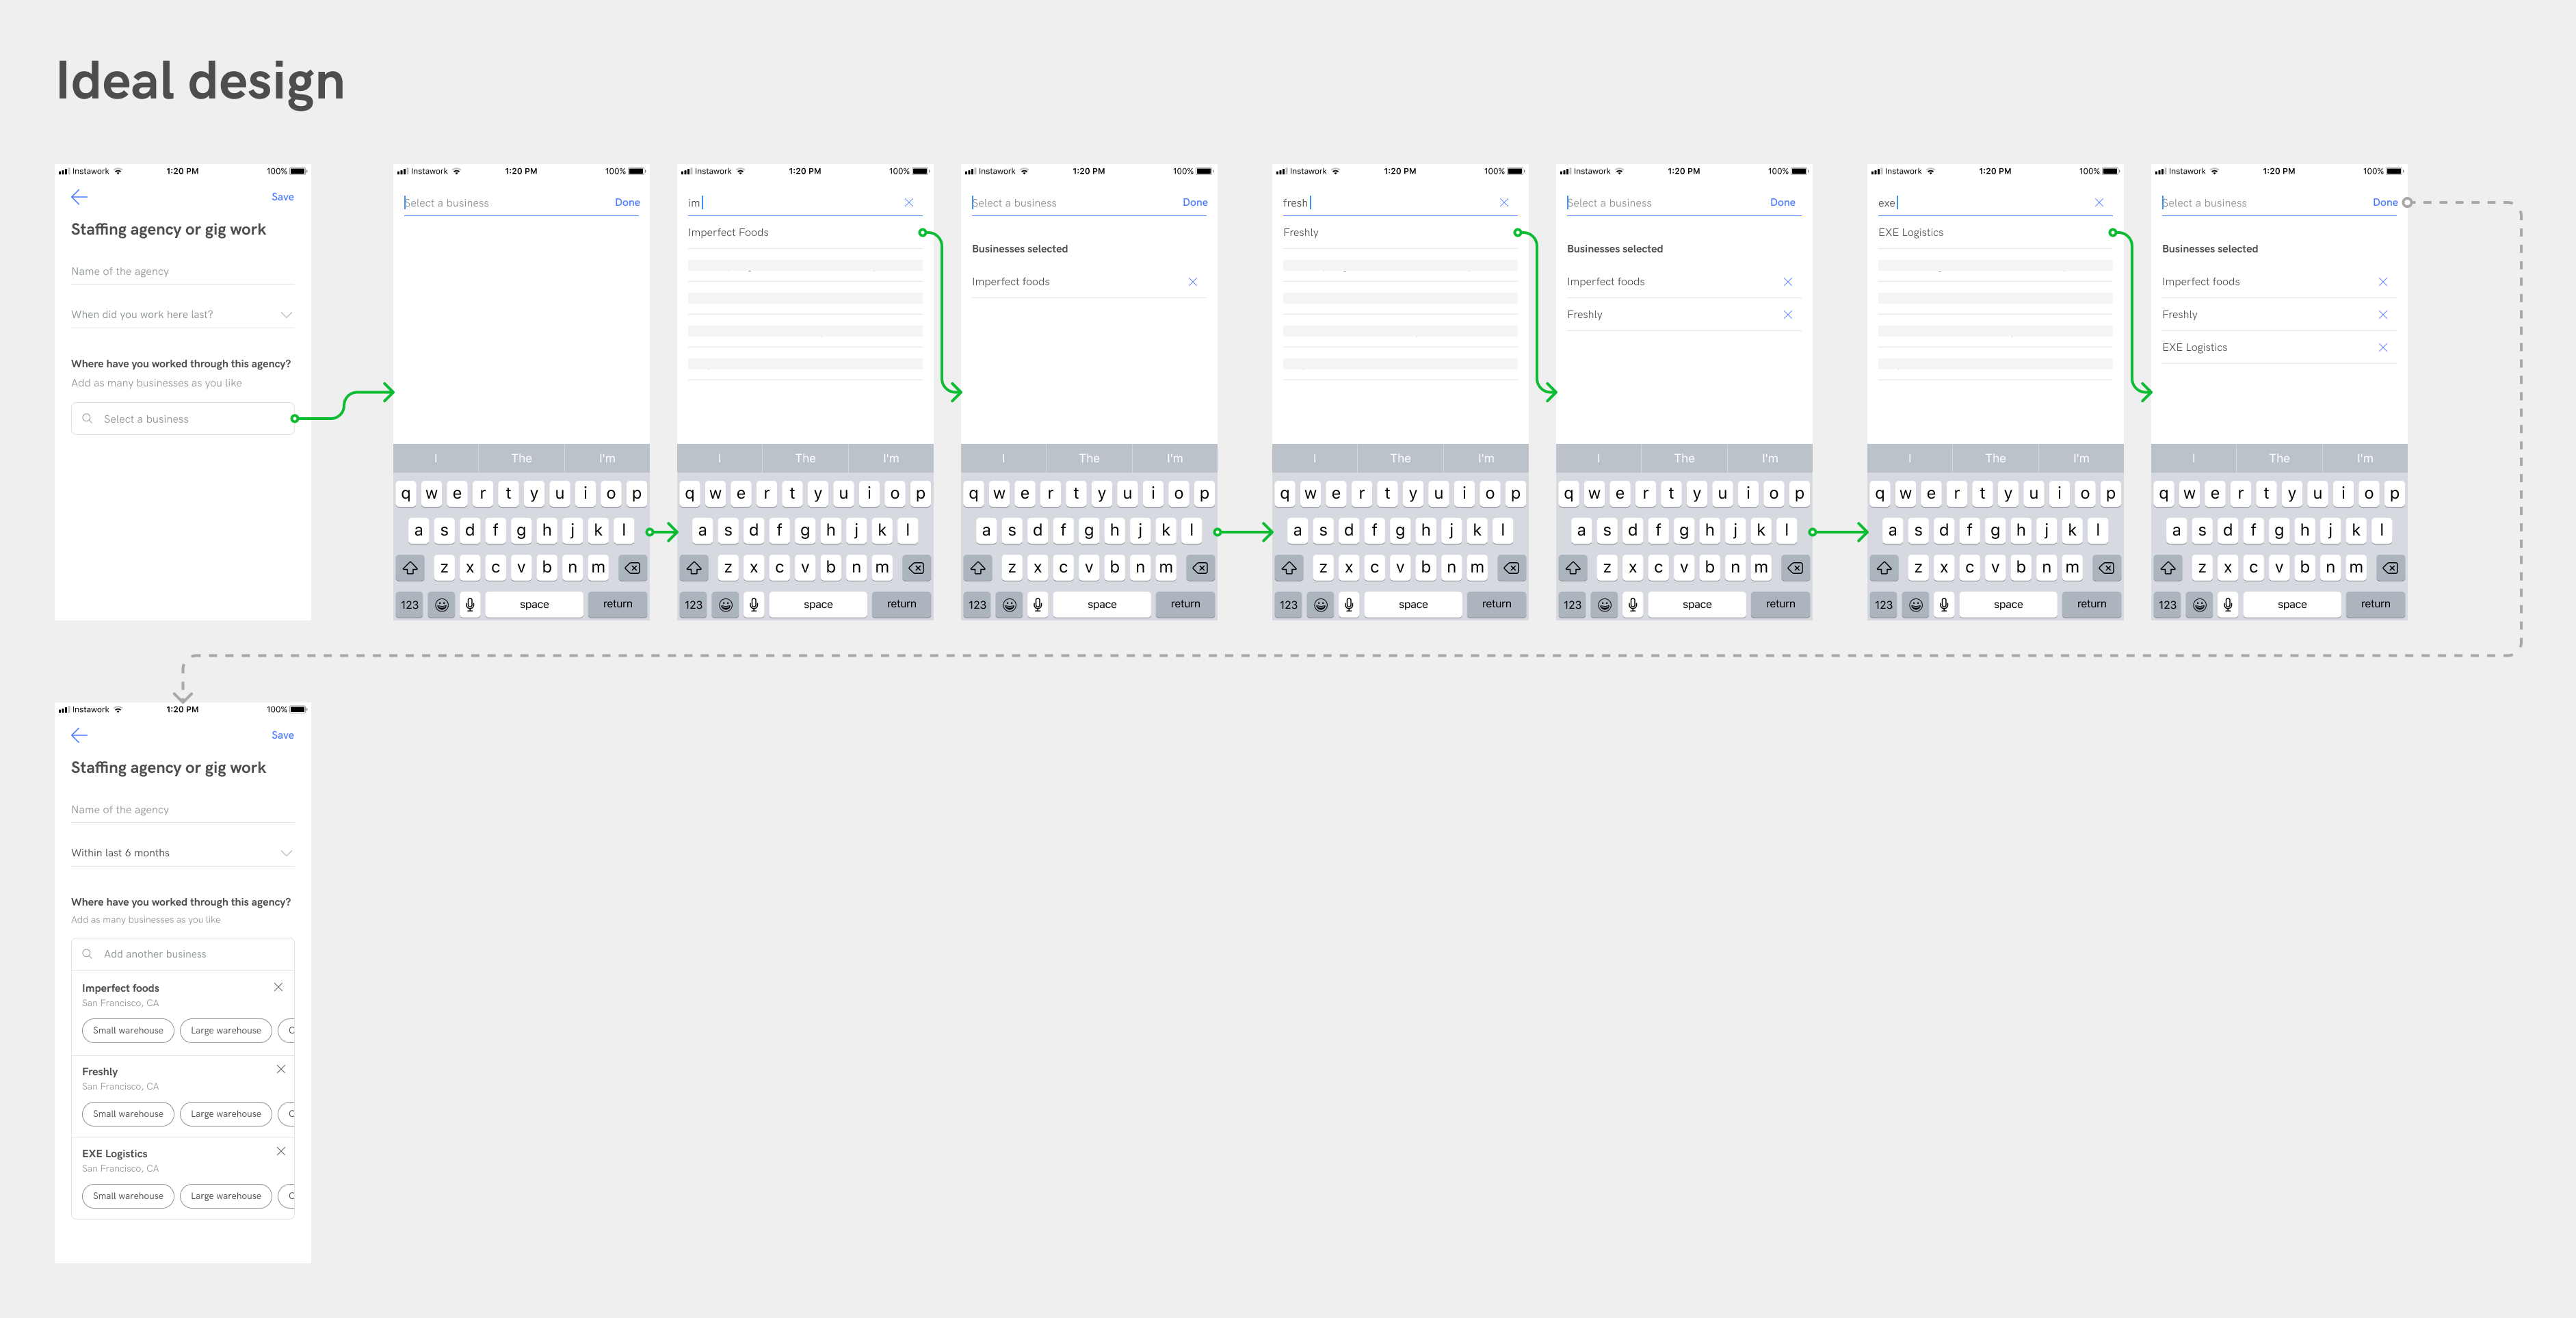
Task: Tap space key on the 'im' screen keyboard
Action: (818, 604)
